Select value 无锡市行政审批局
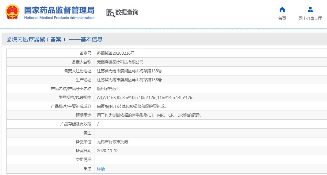This screenshot has height=175, width=327. pos(112,142)
